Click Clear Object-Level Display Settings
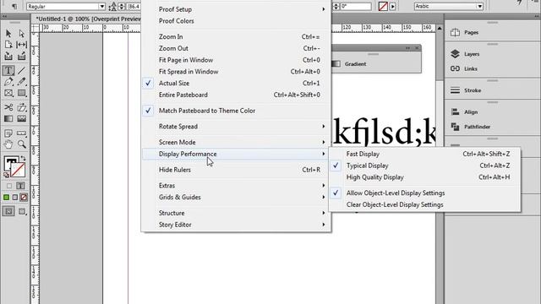541x304 pixels. 424,204
